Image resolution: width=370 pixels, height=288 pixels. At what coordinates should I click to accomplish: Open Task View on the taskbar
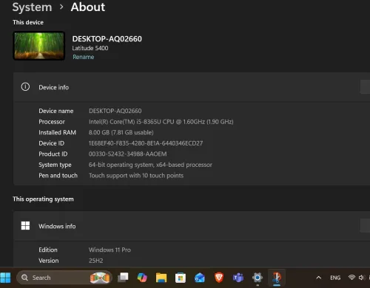(123, 278)
